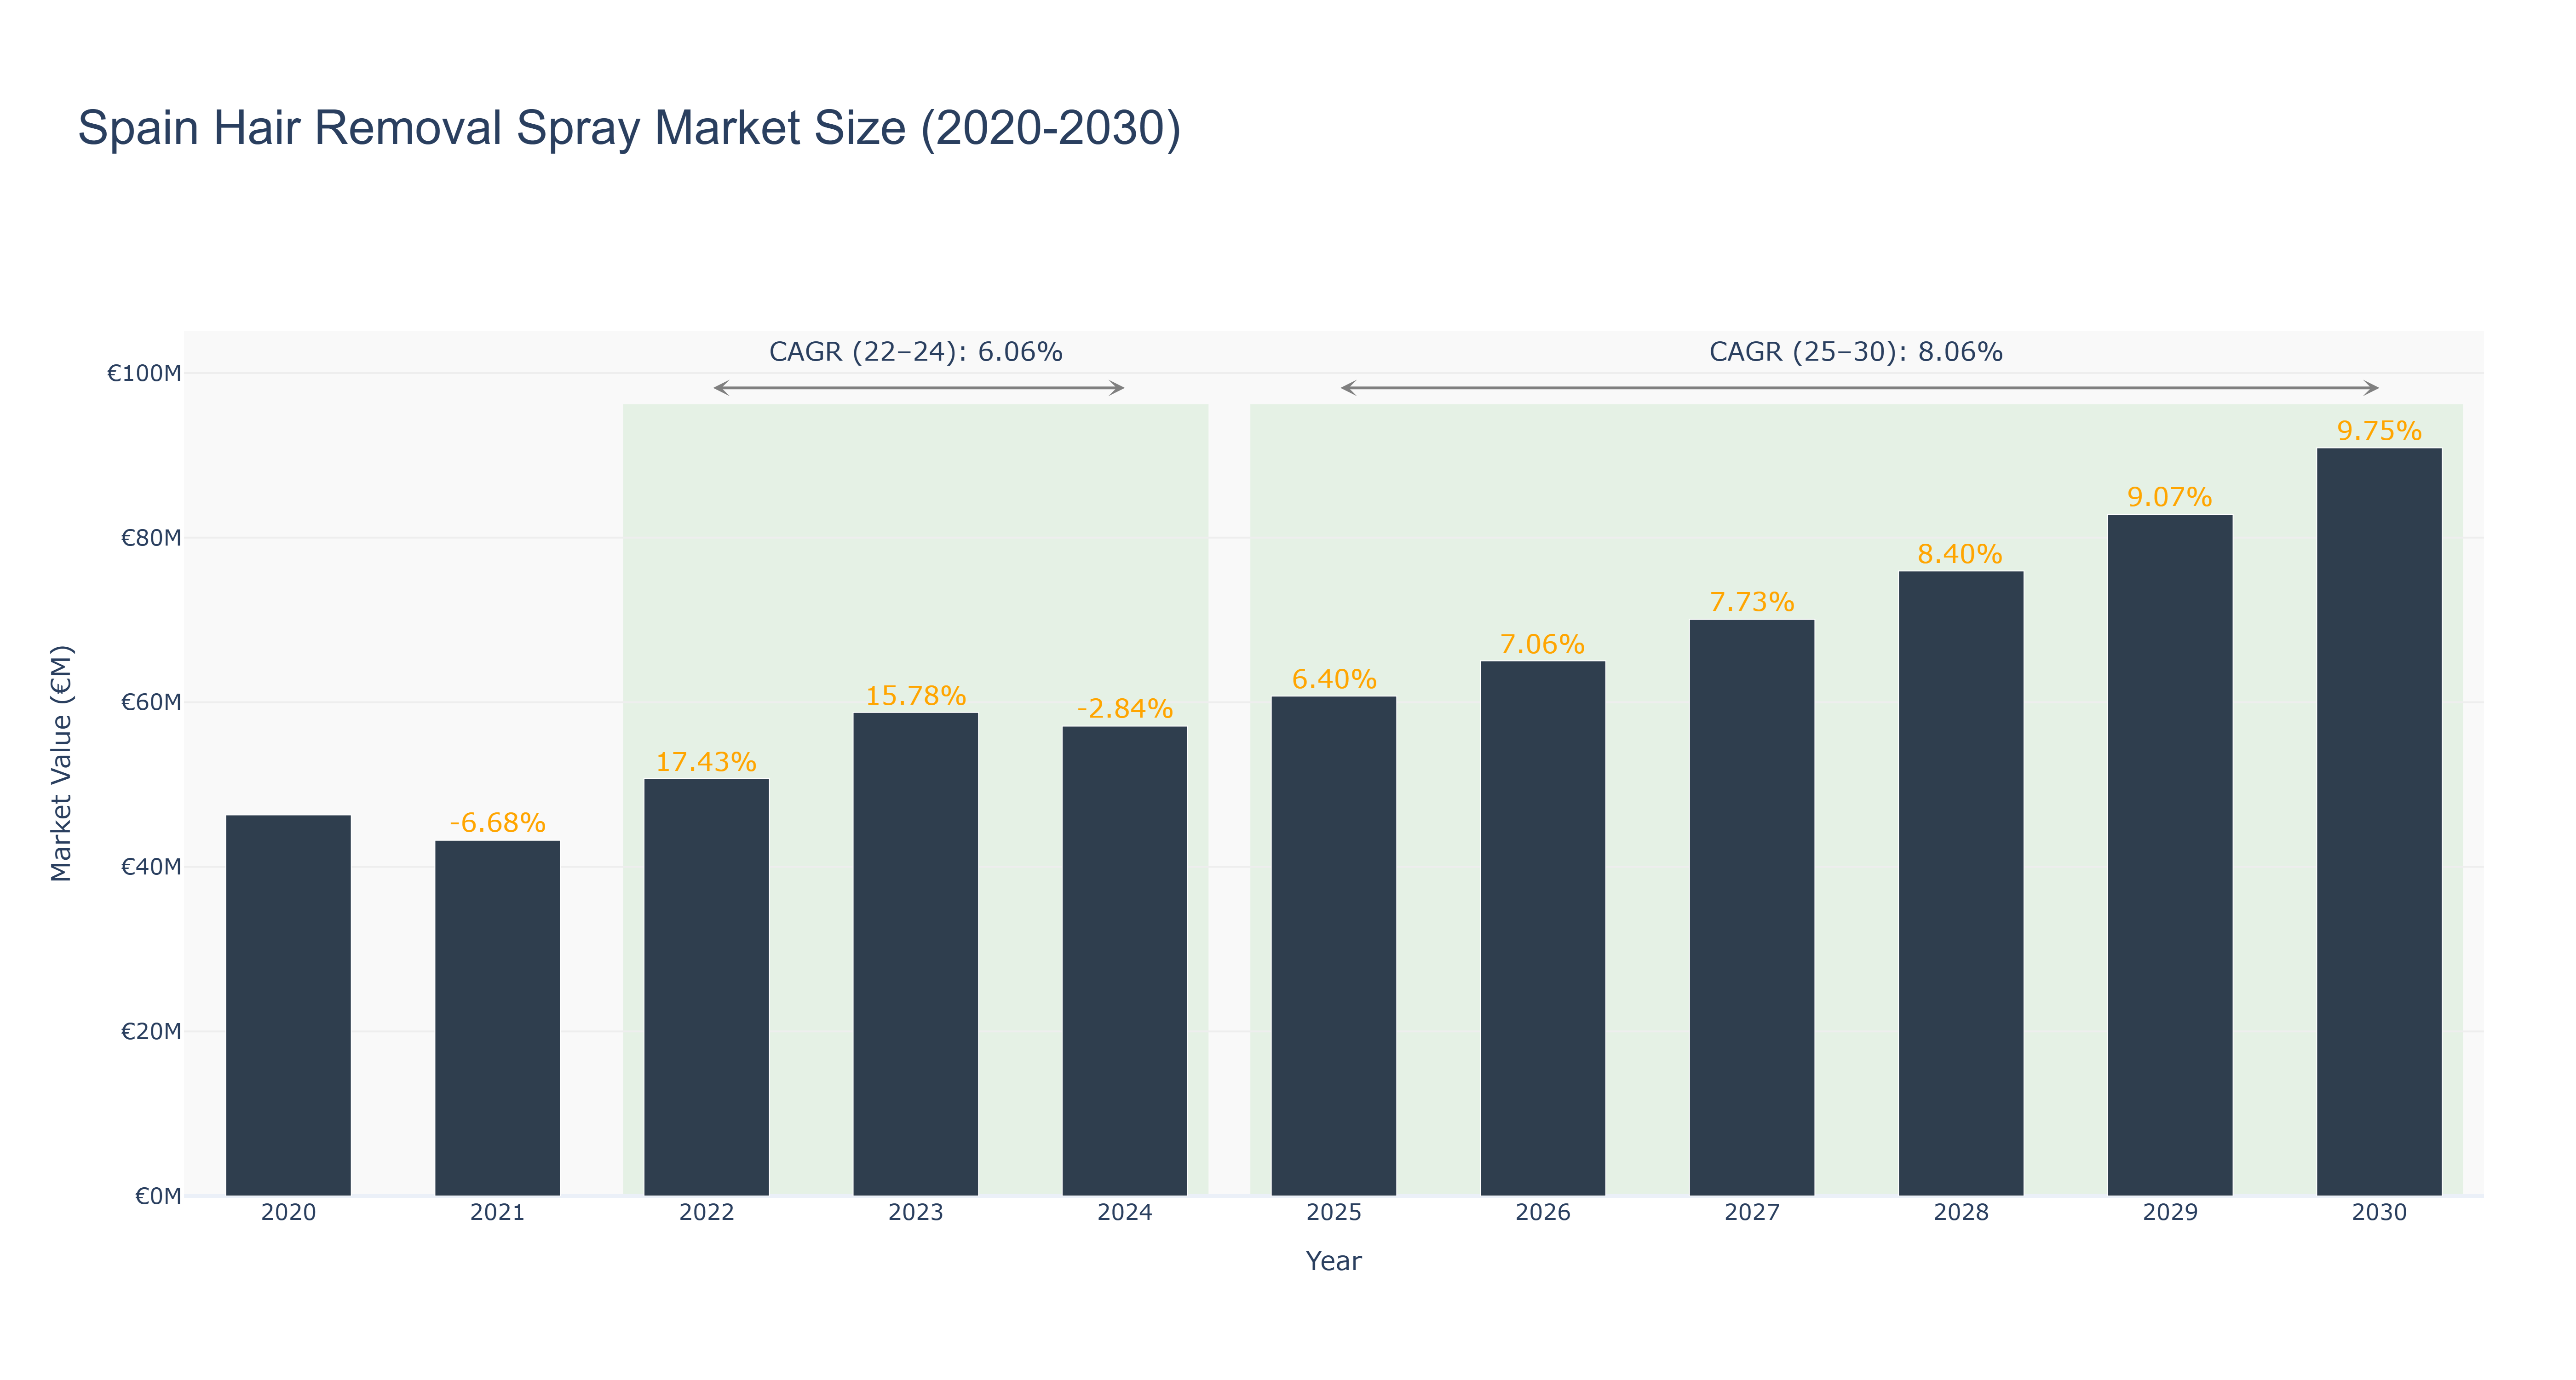Viewport: 2576px width, 1380px height.
Task: Click the 2020 market value bar
Action: pos(288,1005)
